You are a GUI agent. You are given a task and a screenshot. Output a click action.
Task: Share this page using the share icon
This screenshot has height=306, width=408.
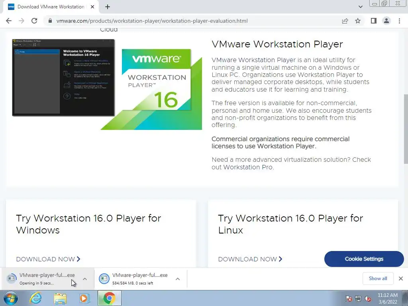click(345, 21)
